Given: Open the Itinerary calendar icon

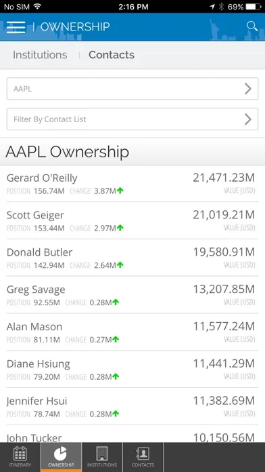Looking at the screenshot, I should coord(20,454).
